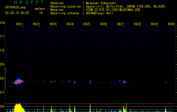
Task: Click the 0.9 kHz axis label
Action: [2, 64]
